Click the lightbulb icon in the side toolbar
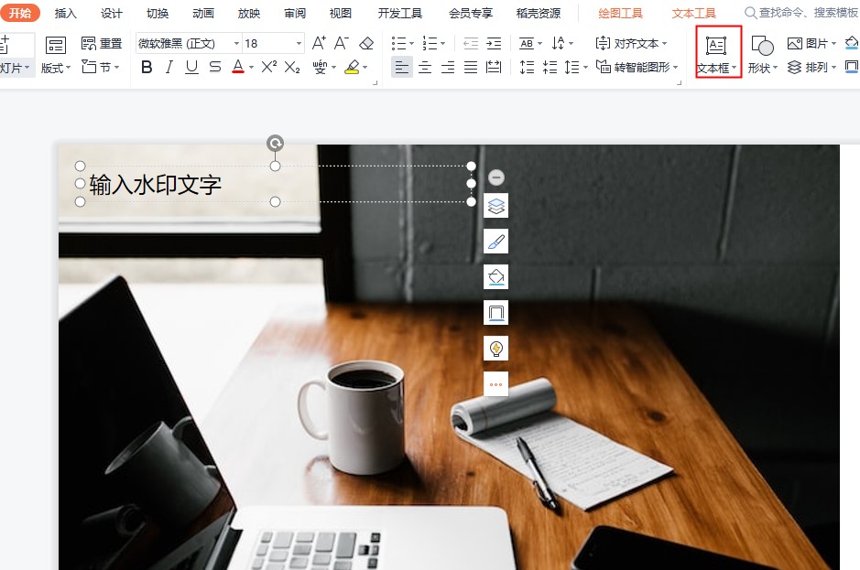 click(x=495, y=348)
